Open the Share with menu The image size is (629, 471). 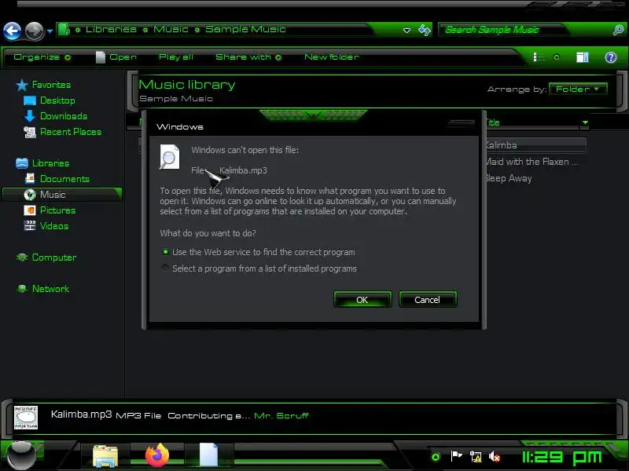(x=248, y=57)
